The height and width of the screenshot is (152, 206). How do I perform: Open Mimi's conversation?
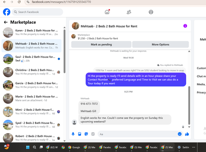[31, 112]
